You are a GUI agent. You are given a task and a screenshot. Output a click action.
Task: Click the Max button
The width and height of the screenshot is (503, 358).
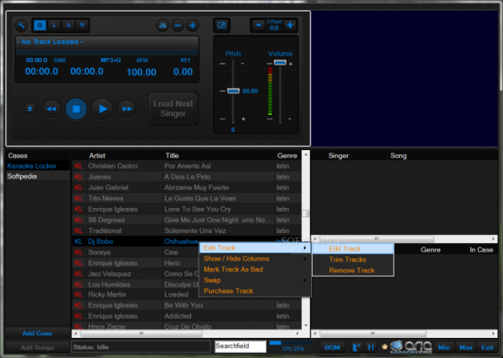[x=465, y=347]
